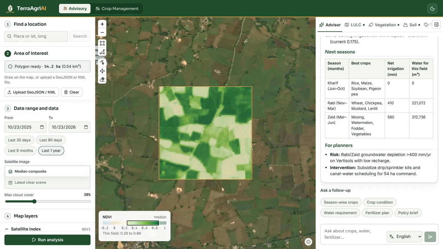The image size is (443, 249).
Task: Select the Last 30 days range
Action: (x=19, y=140)
